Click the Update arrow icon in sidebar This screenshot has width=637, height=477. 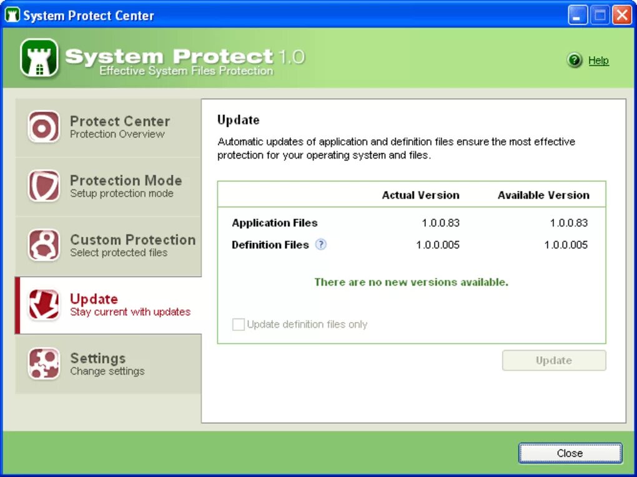coord(44,304)
